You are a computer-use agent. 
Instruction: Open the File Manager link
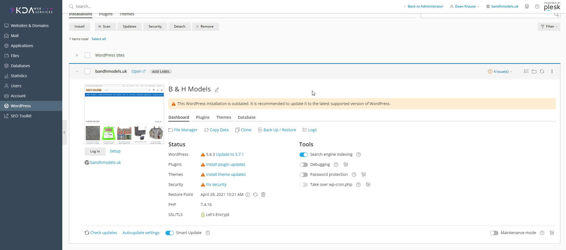click(x=183, y=130)
